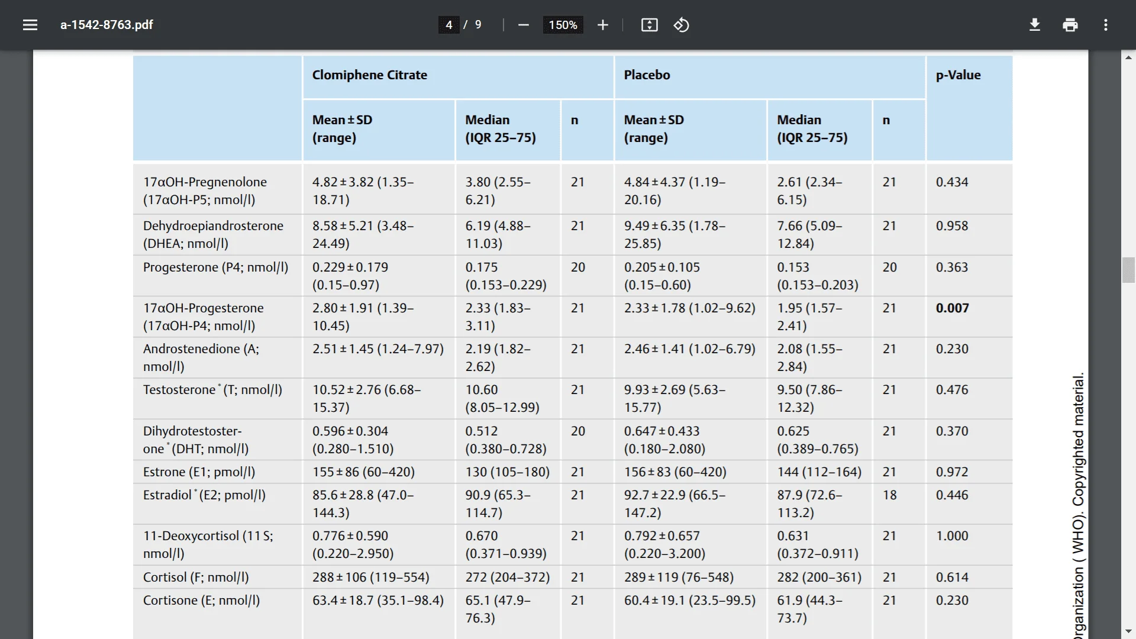Select the Dehydroepiandrosterone row label
Screen dimensions: 1136x639
pyautogui.click(x=213, y=234)
